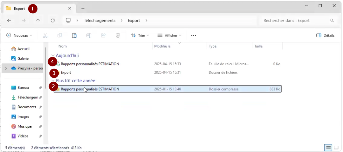This screenshot has height=152, width=343.
Task: Go up one folder level arrow
Action: point(38,21)
